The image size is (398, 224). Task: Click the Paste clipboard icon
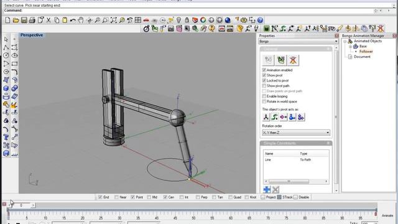click(x=65, y=20)
